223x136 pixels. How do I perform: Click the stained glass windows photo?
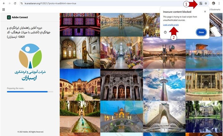(80, 25)
